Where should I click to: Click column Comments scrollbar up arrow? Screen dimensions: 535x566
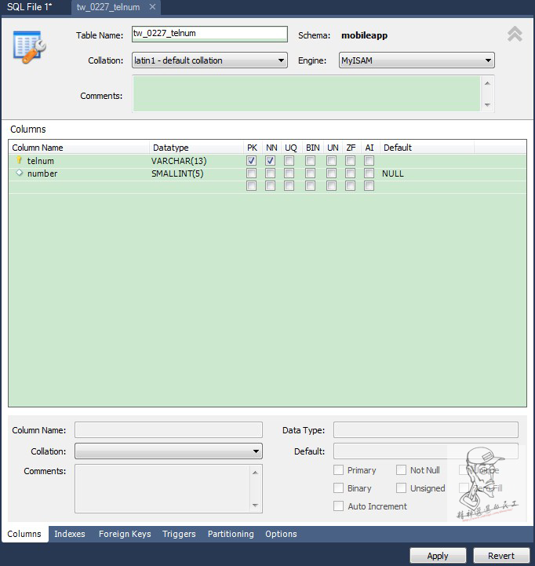point(255,473)
